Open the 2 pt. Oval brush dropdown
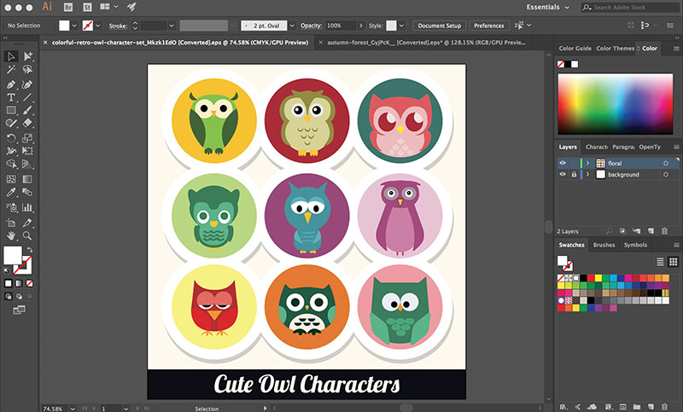 click(292, 26)
